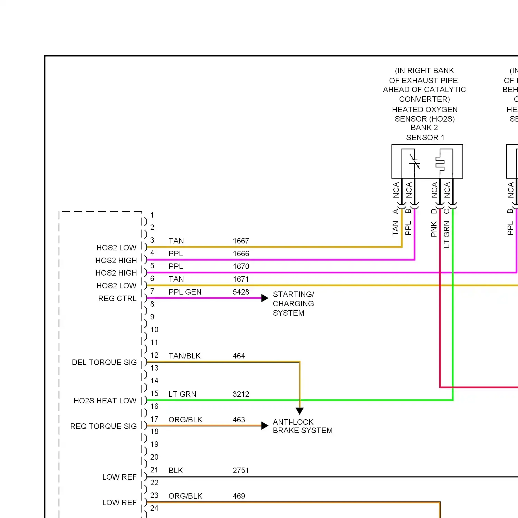Click the STARTING/ CHARGING SYSTEM reference text

pyautogui.click(x=294, y=304)
